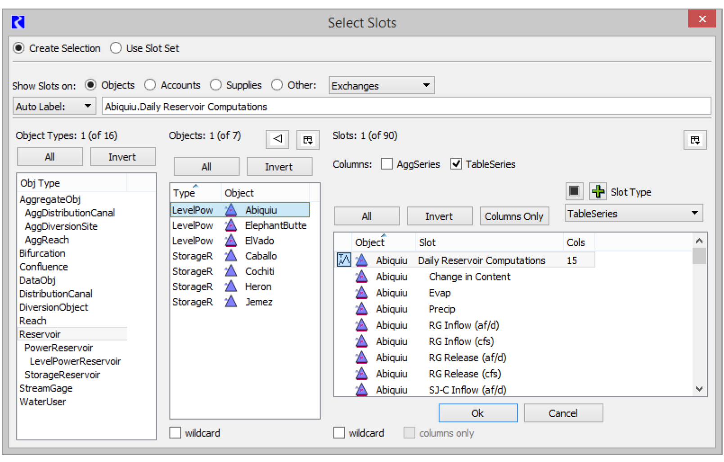Open the TableSeries slot type dropdown

[633, 213]
